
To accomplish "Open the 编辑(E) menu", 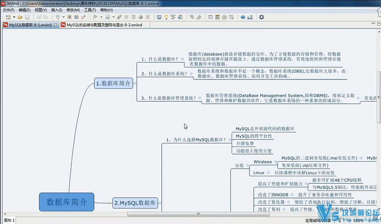I will (24, 10).
